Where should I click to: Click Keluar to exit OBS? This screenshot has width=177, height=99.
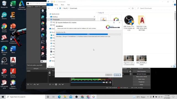pos(141,84)
